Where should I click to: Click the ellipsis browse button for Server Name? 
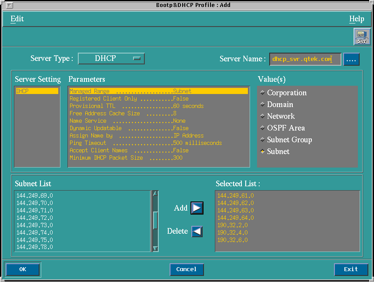[351, 59]
